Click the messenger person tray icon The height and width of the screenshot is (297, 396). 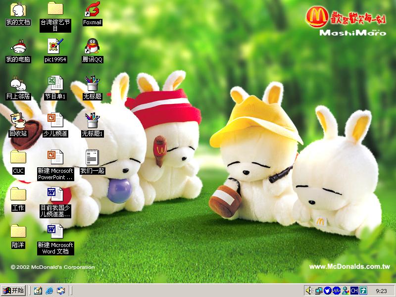pos(345,291)
